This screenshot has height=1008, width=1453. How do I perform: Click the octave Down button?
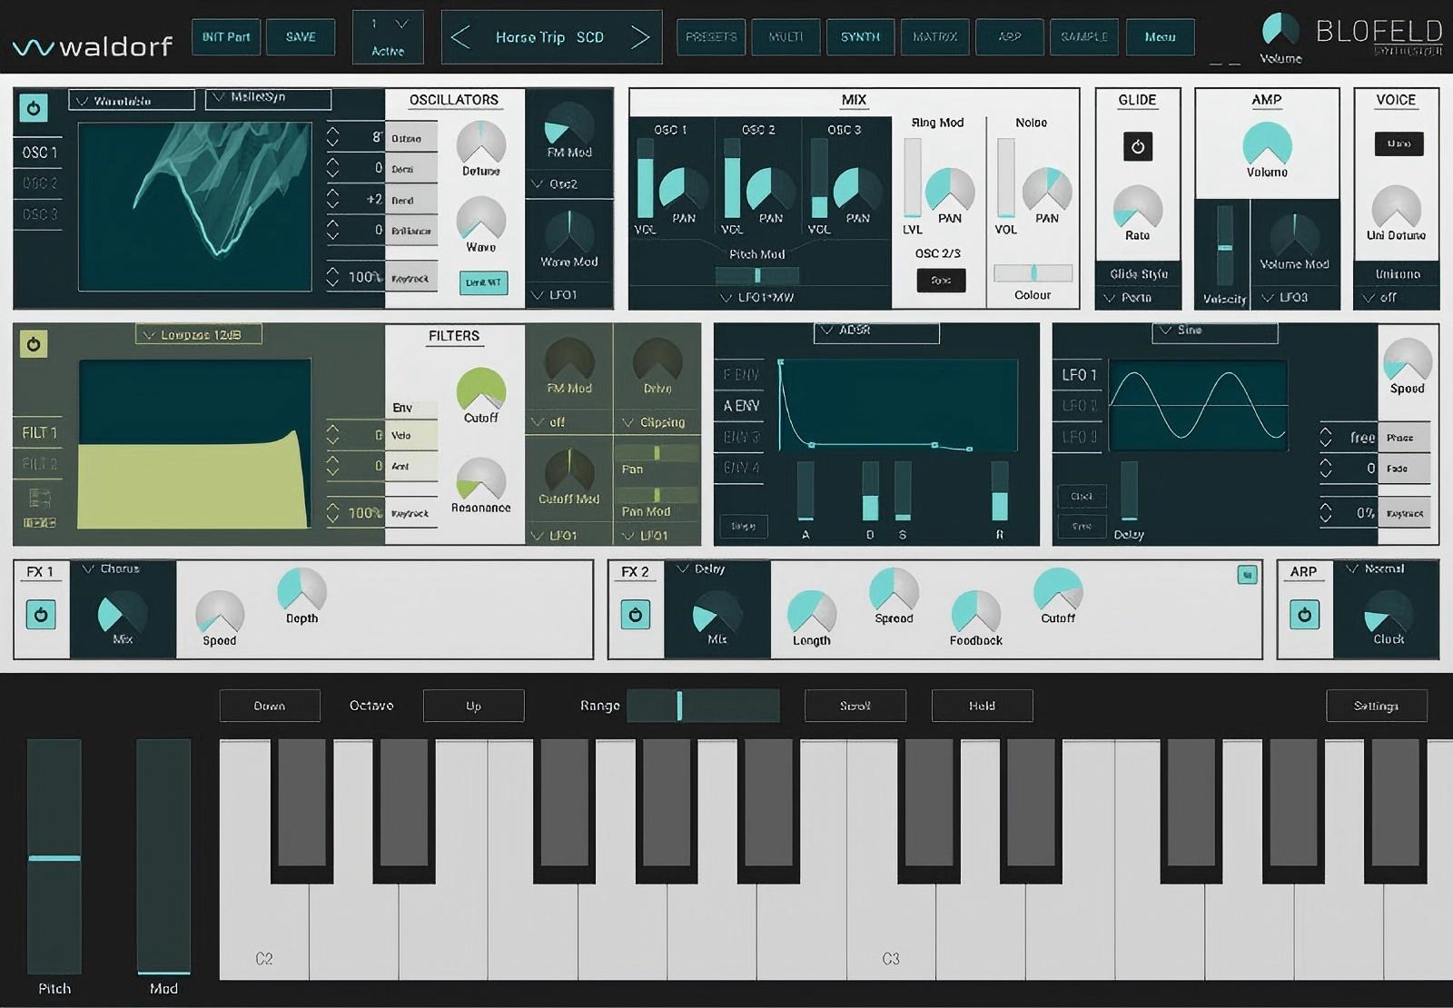tap(270, 706)
